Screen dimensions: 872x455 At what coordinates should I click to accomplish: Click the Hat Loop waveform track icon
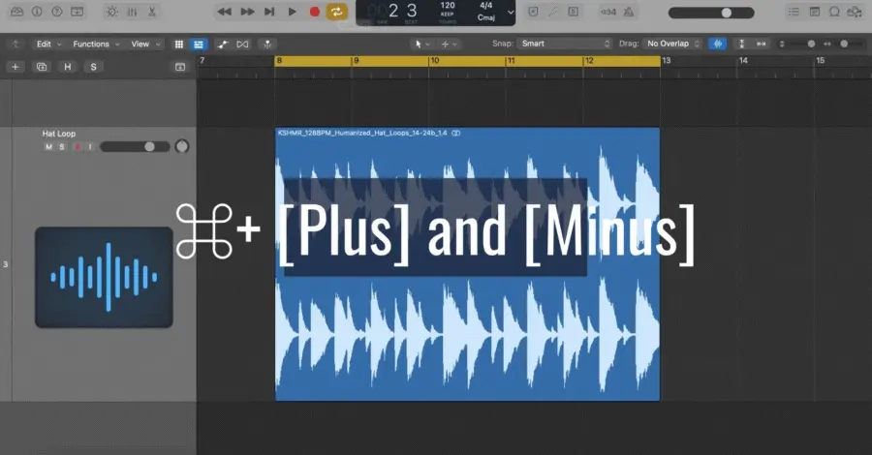click(x=104, y=277)
